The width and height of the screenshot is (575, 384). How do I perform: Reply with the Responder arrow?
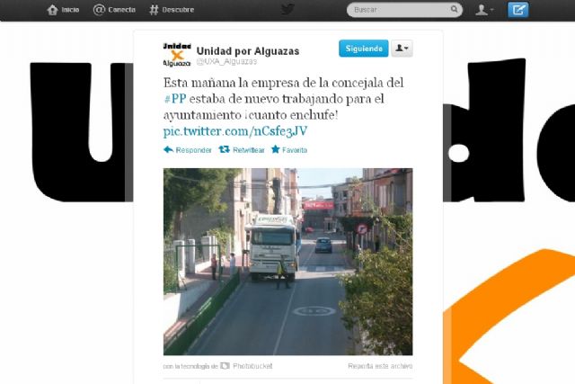pos(188,150)
